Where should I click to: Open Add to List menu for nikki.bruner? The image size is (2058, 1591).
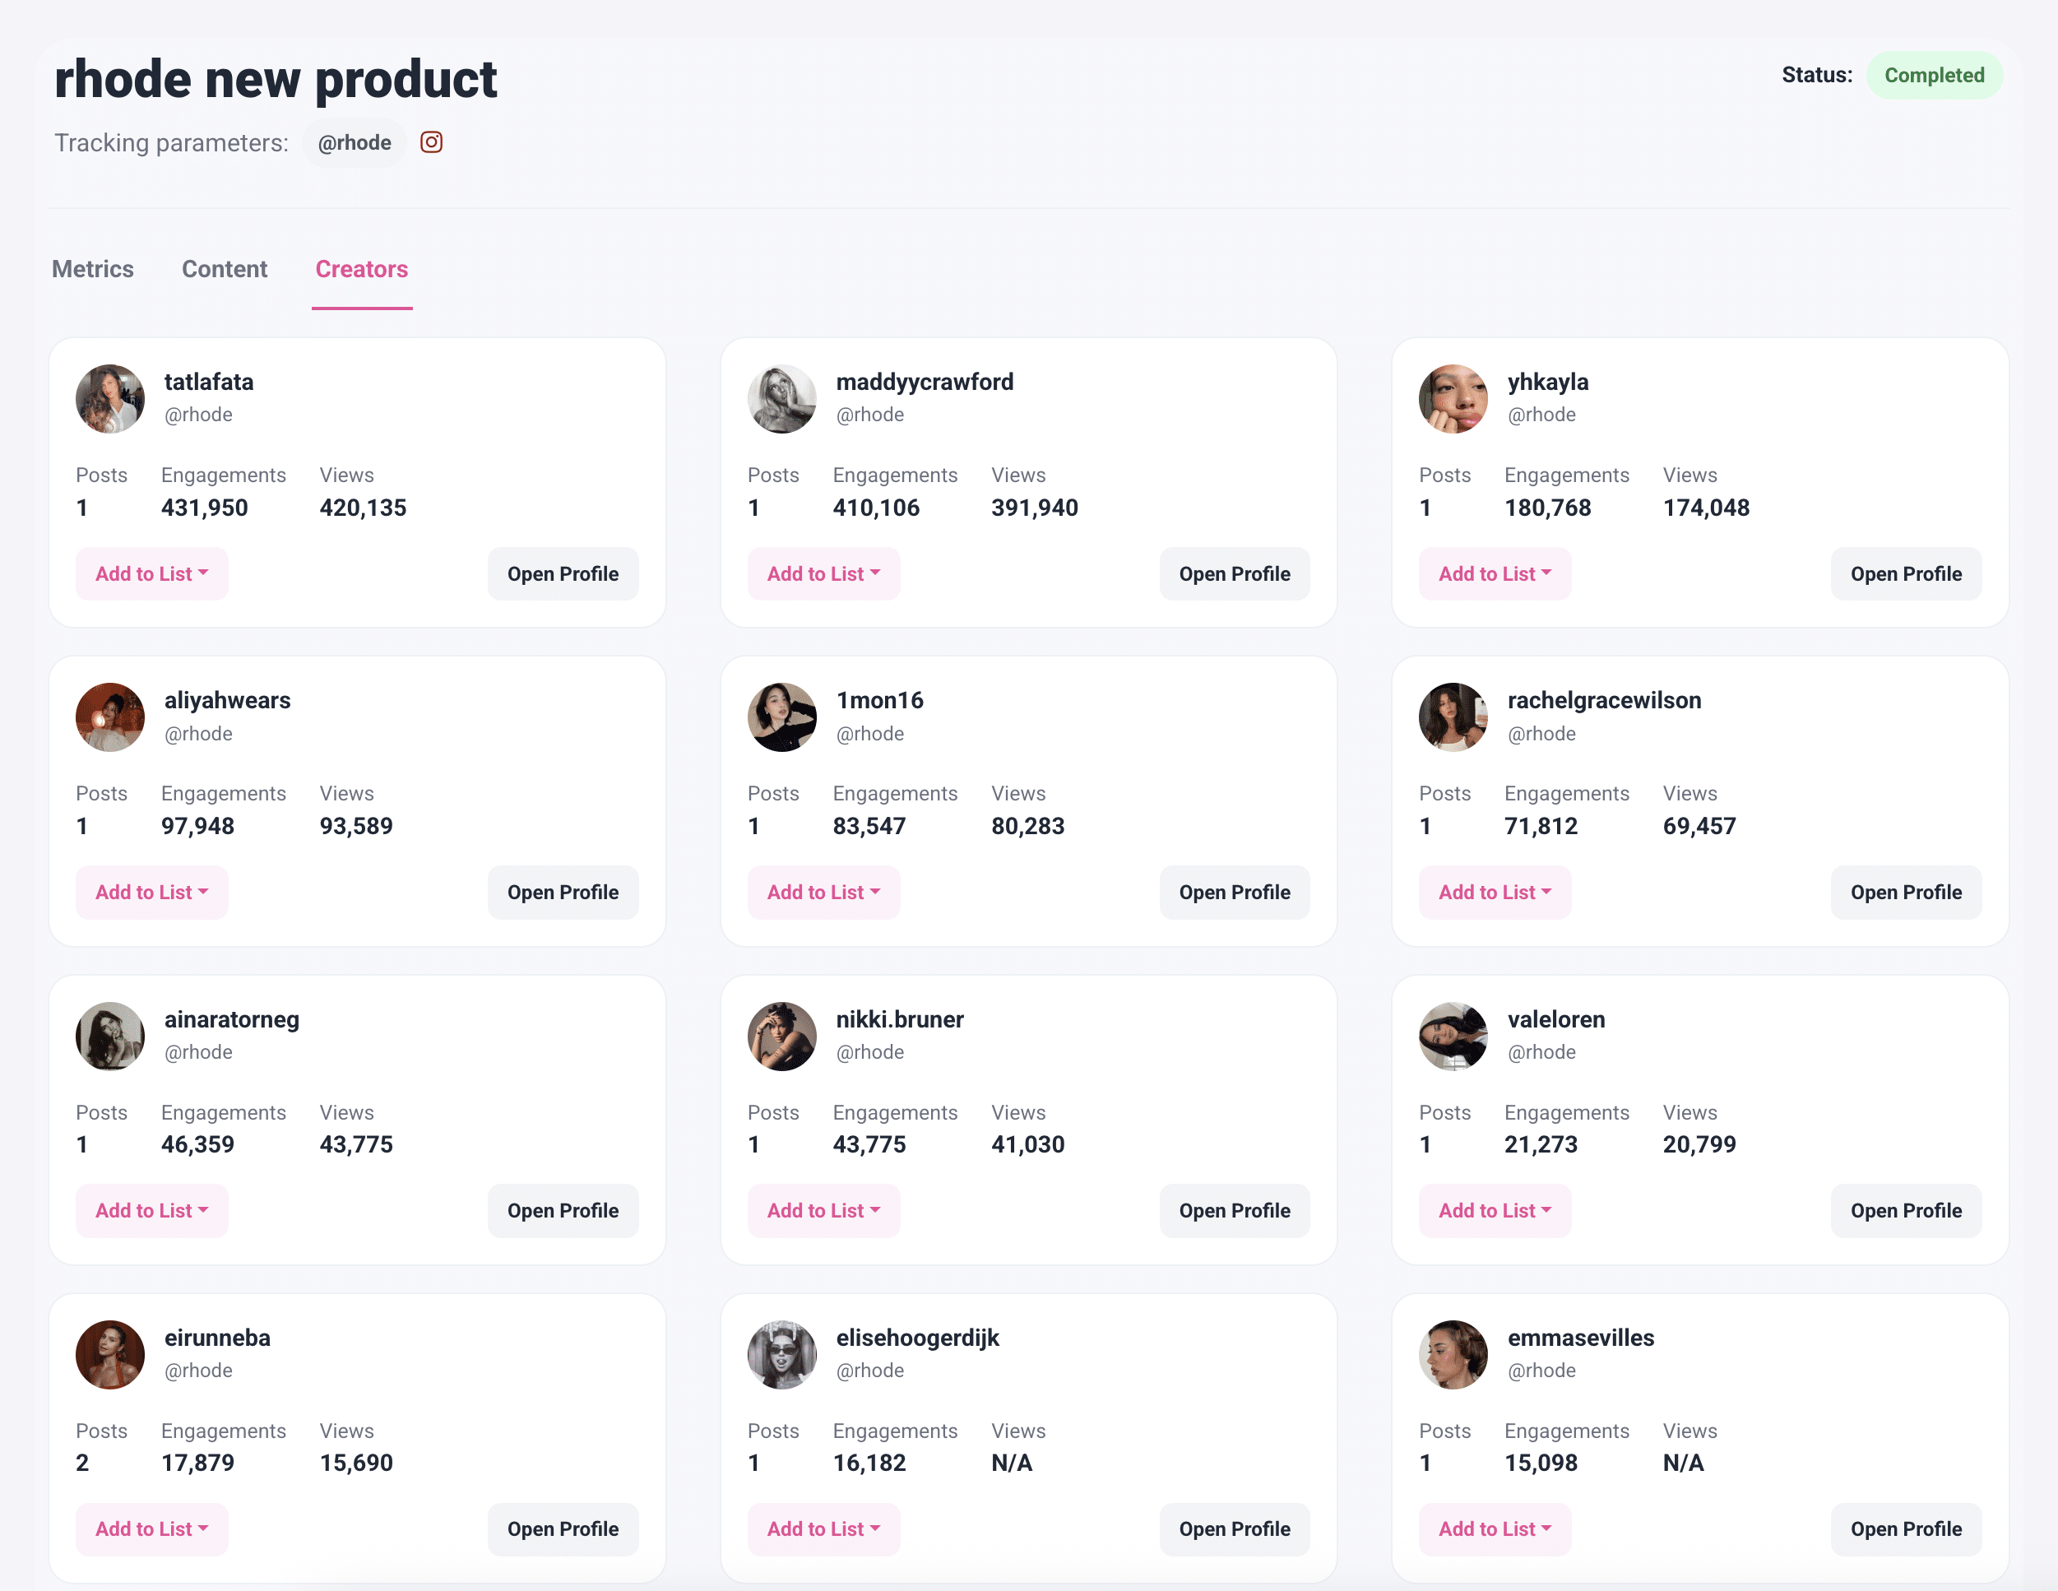(823, 1210)
